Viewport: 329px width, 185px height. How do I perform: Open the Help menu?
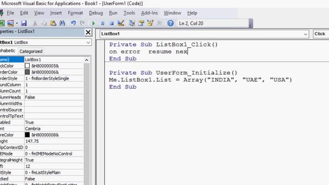(x=192, y=13)
